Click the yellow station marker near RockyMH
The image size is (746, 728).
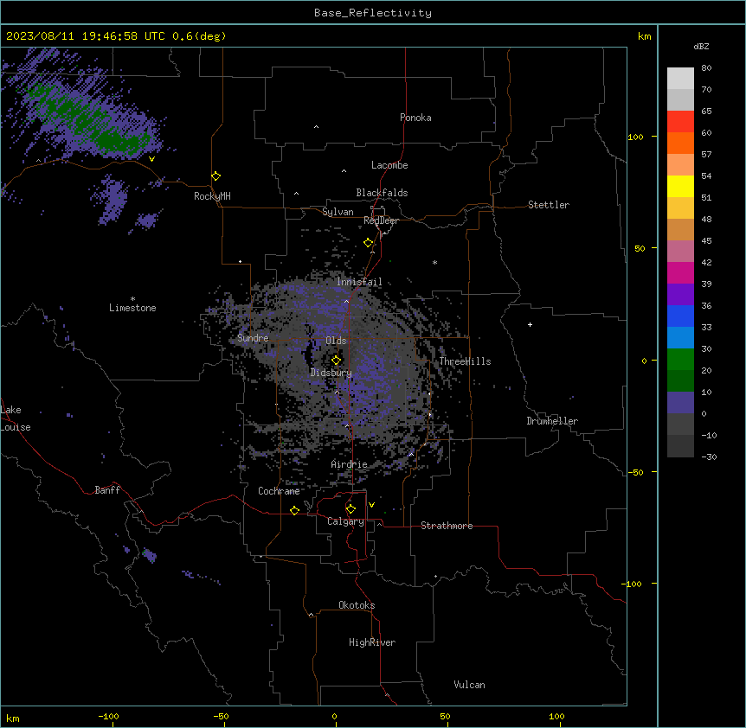tap(215, 176)
